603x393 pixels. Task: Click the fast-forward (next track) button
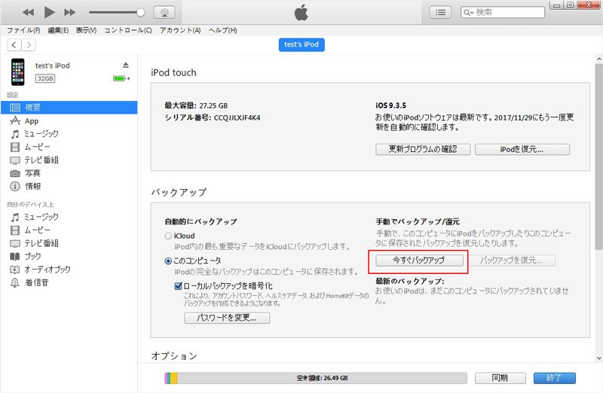click(69, 12)
